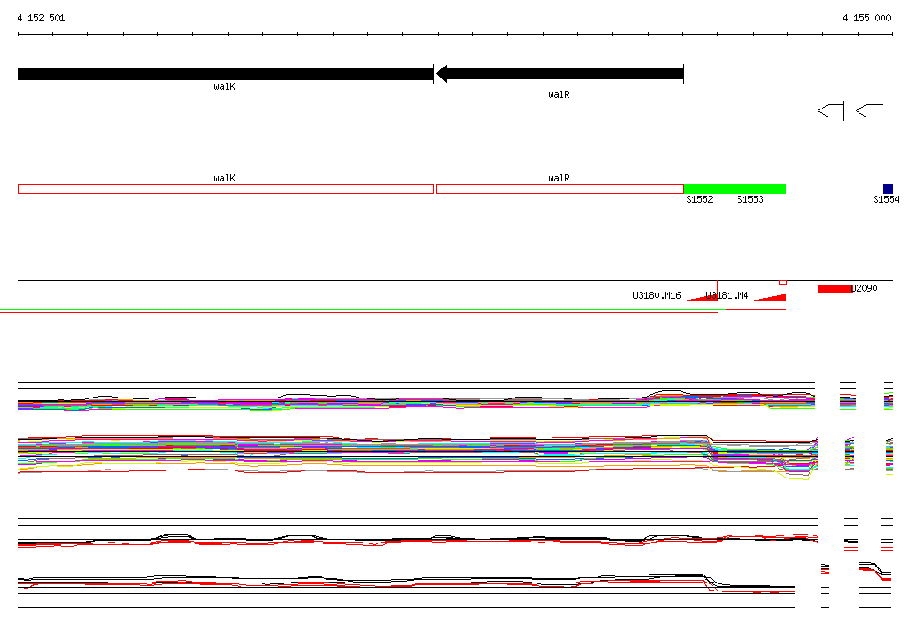This screenshot has width=911, height=635.
Task: Select the black walR gene arrow
Action: pos(560,74)
